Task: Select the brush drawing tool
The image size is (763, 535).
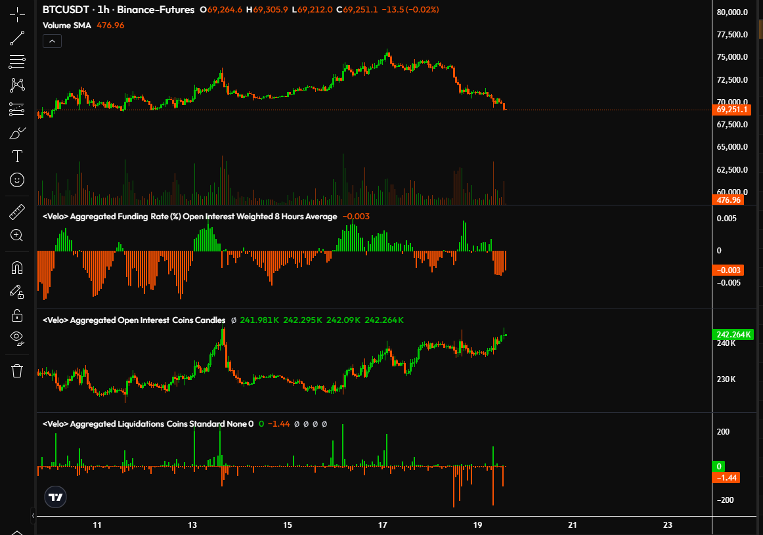Action: pos(17,133)
